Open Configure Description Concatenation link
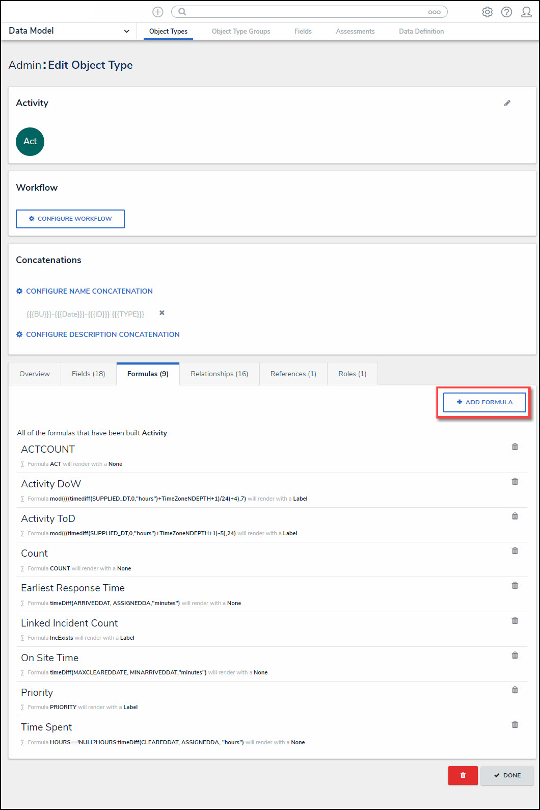540x810 pixels. point(102,334)
